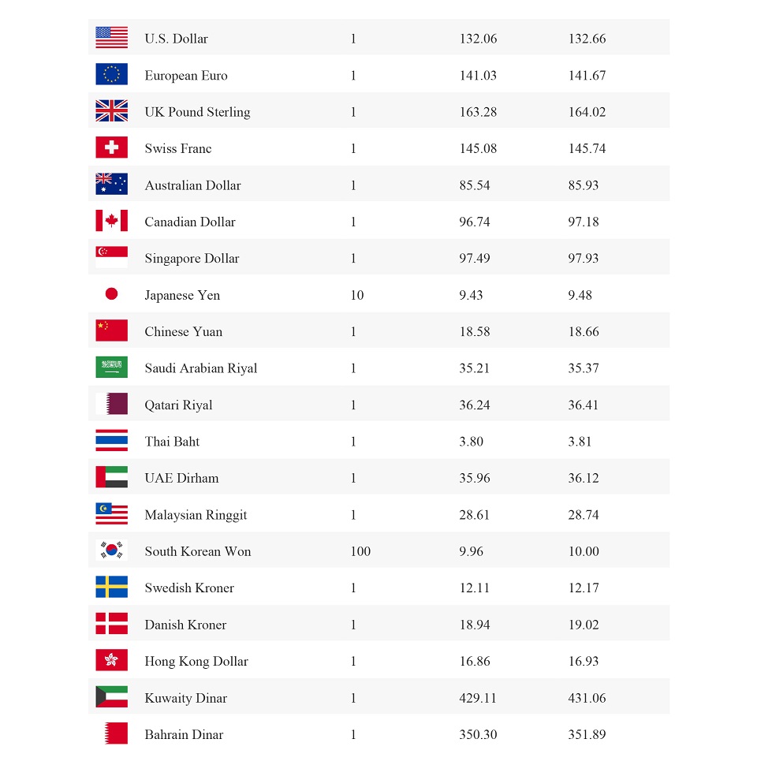Click the United States flag icon
Viewport: 757px width, 780px height.
pos(111,38)
